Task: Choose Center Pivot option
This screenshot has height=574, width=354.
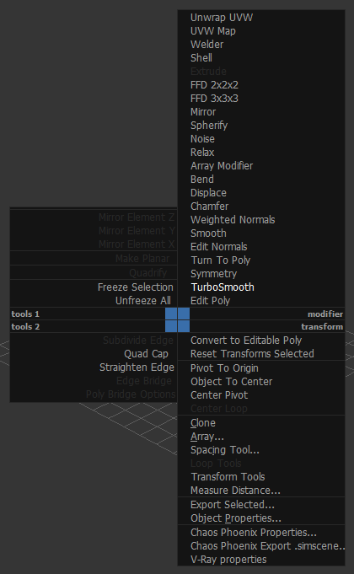Action: tap(219, 395)
